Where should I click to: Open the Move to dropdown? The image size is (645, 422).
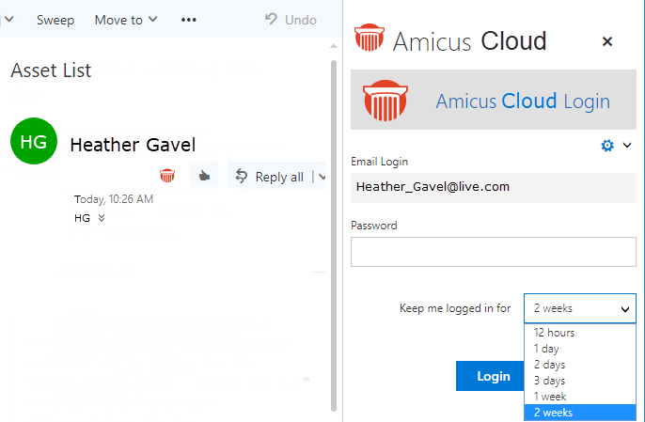pyautogui.click(x=126, y=20)
